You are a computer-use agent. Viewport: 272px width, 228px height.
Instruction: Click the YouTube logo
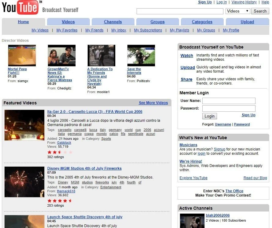tap(20, 7)
